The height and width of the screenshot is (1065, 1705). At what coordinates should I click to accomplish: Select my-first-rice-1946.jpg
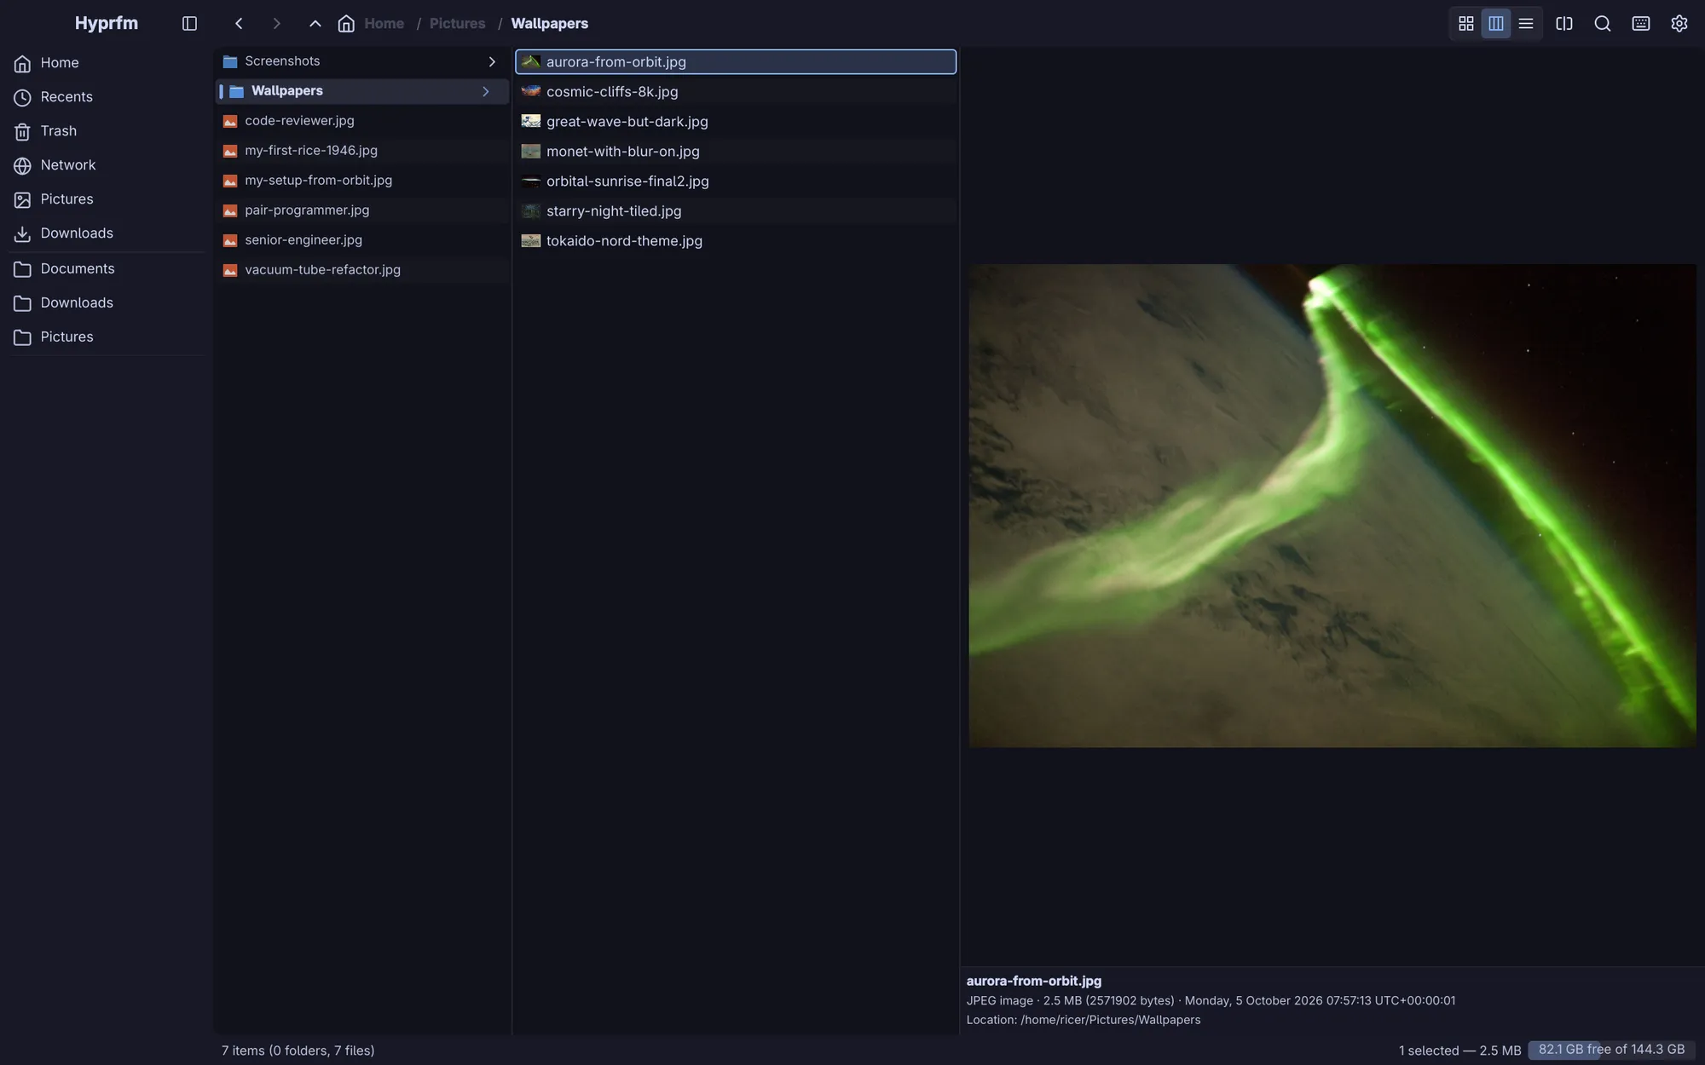362,151
